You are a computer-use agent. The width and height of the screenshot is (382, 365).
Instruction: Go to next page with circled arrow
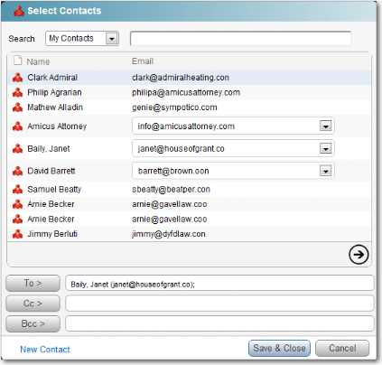[359, 255]
